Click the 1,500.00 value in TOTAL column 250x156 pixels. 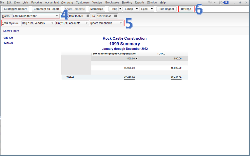click(x=177, y=59)
